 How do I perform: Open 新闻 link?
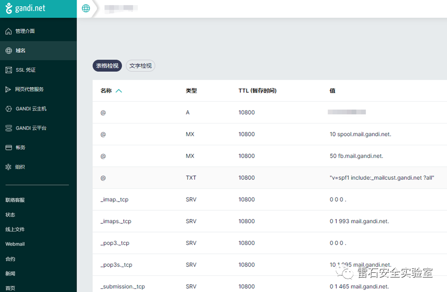click(x=10, y=273)
